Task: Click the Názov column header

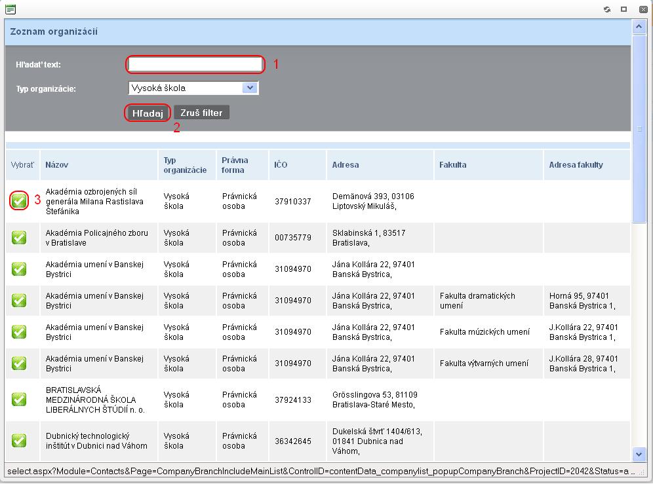Action: (56, 165)
